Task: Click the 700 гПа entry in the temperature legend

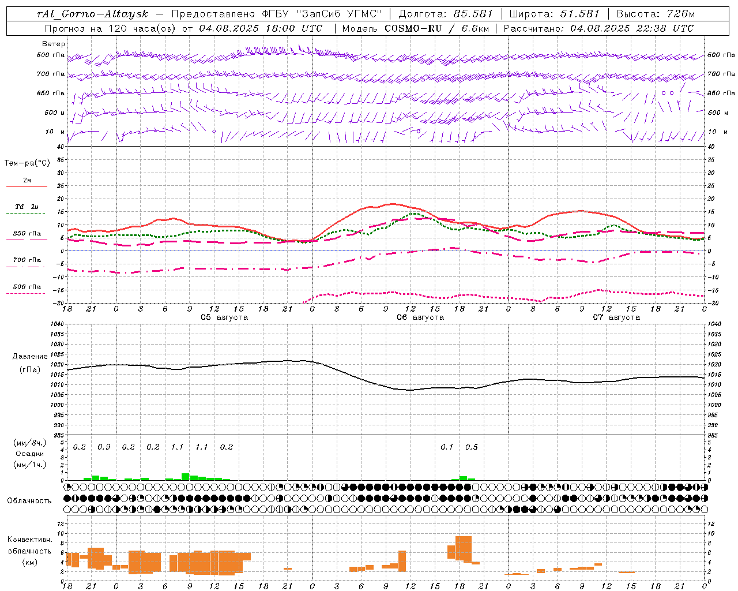Action: [27, 260]
